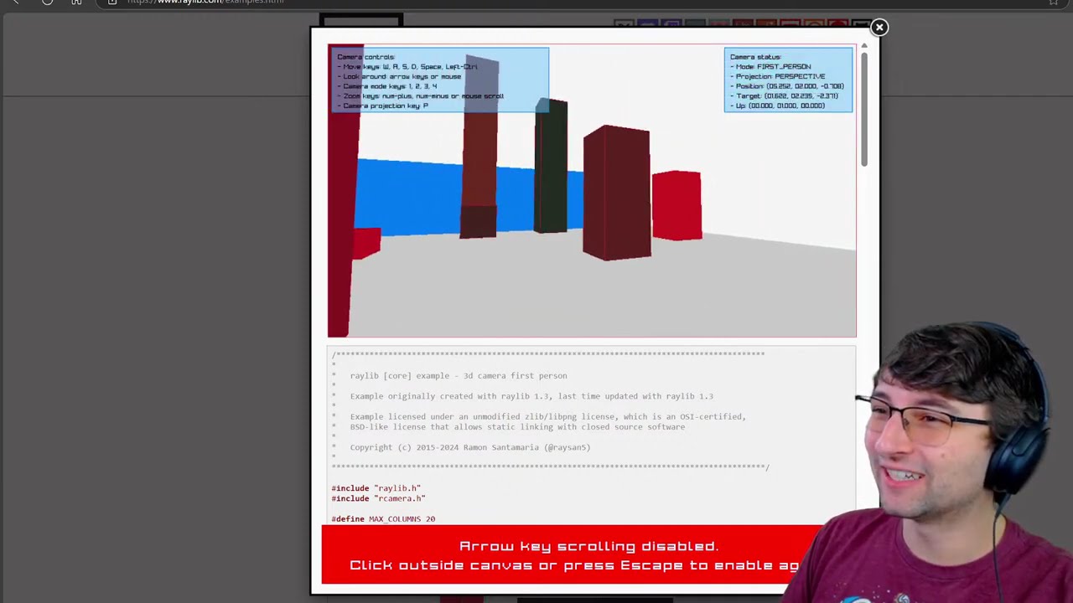The image size is (1073, 603).
Task: Click the camera 'Position:' status line
Action: coord(787,86)
